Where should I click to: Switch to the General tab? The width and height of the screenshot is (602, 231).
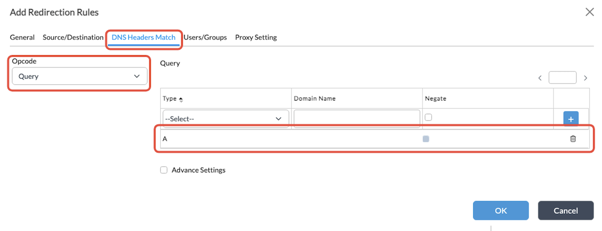[22, 37]
